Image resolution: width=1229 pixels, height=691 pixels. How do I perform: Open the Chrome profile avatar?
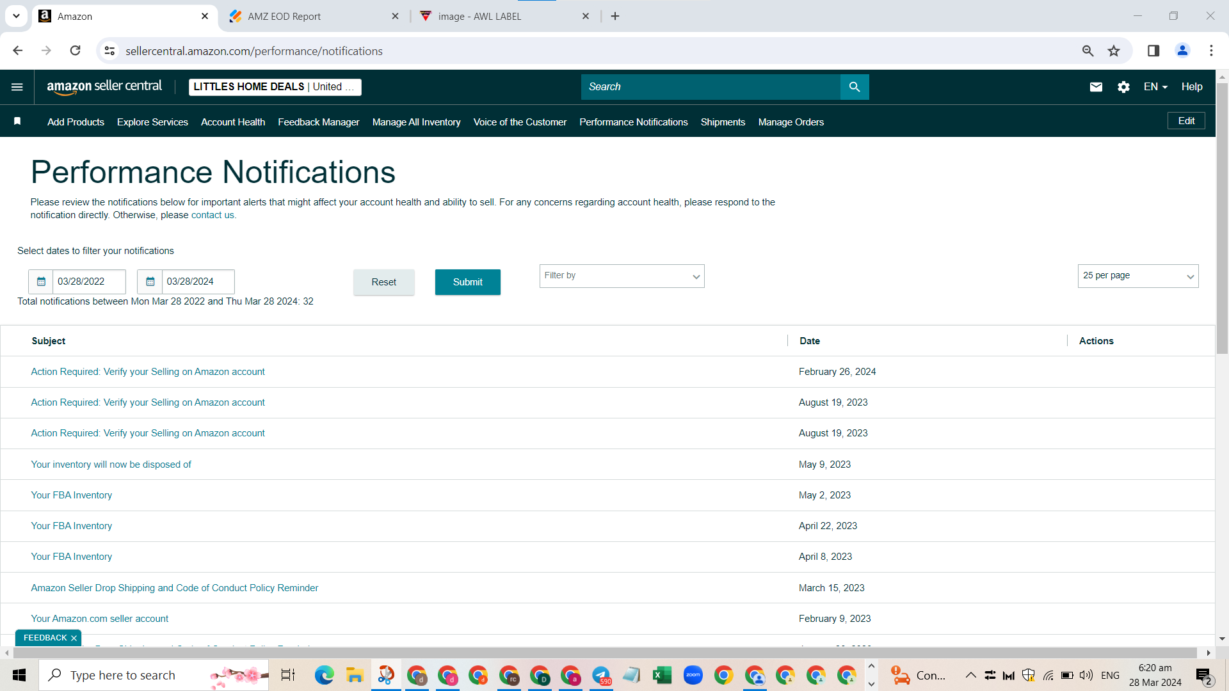coord(1182,51)
